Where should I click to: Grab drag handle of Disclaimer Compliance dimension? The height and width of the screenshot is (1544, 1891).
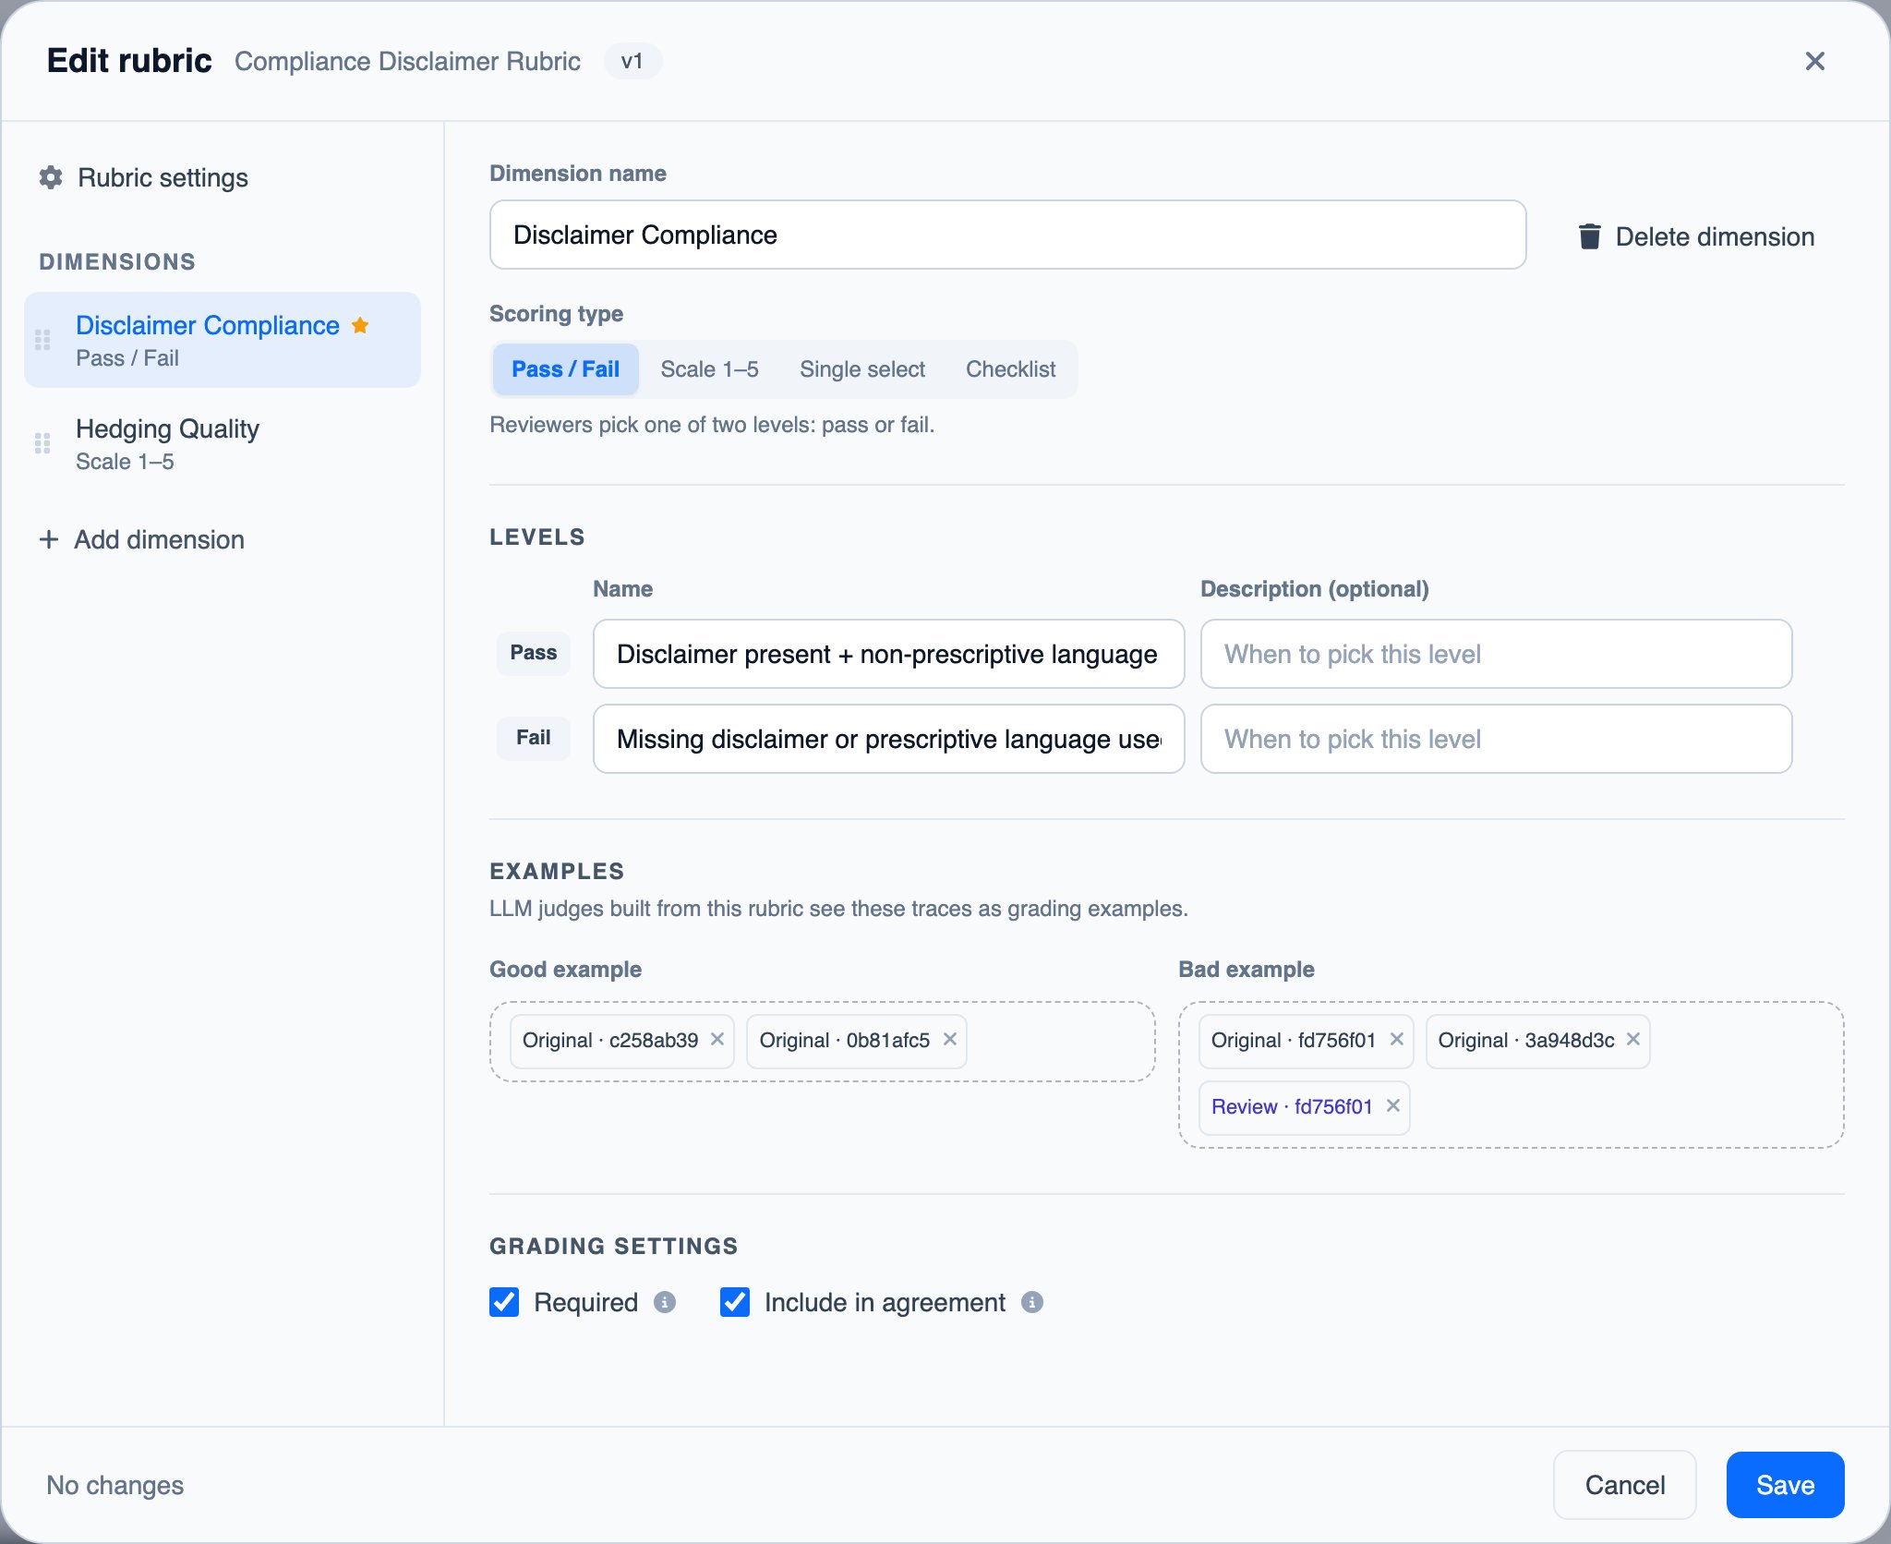tap(42, 340)
